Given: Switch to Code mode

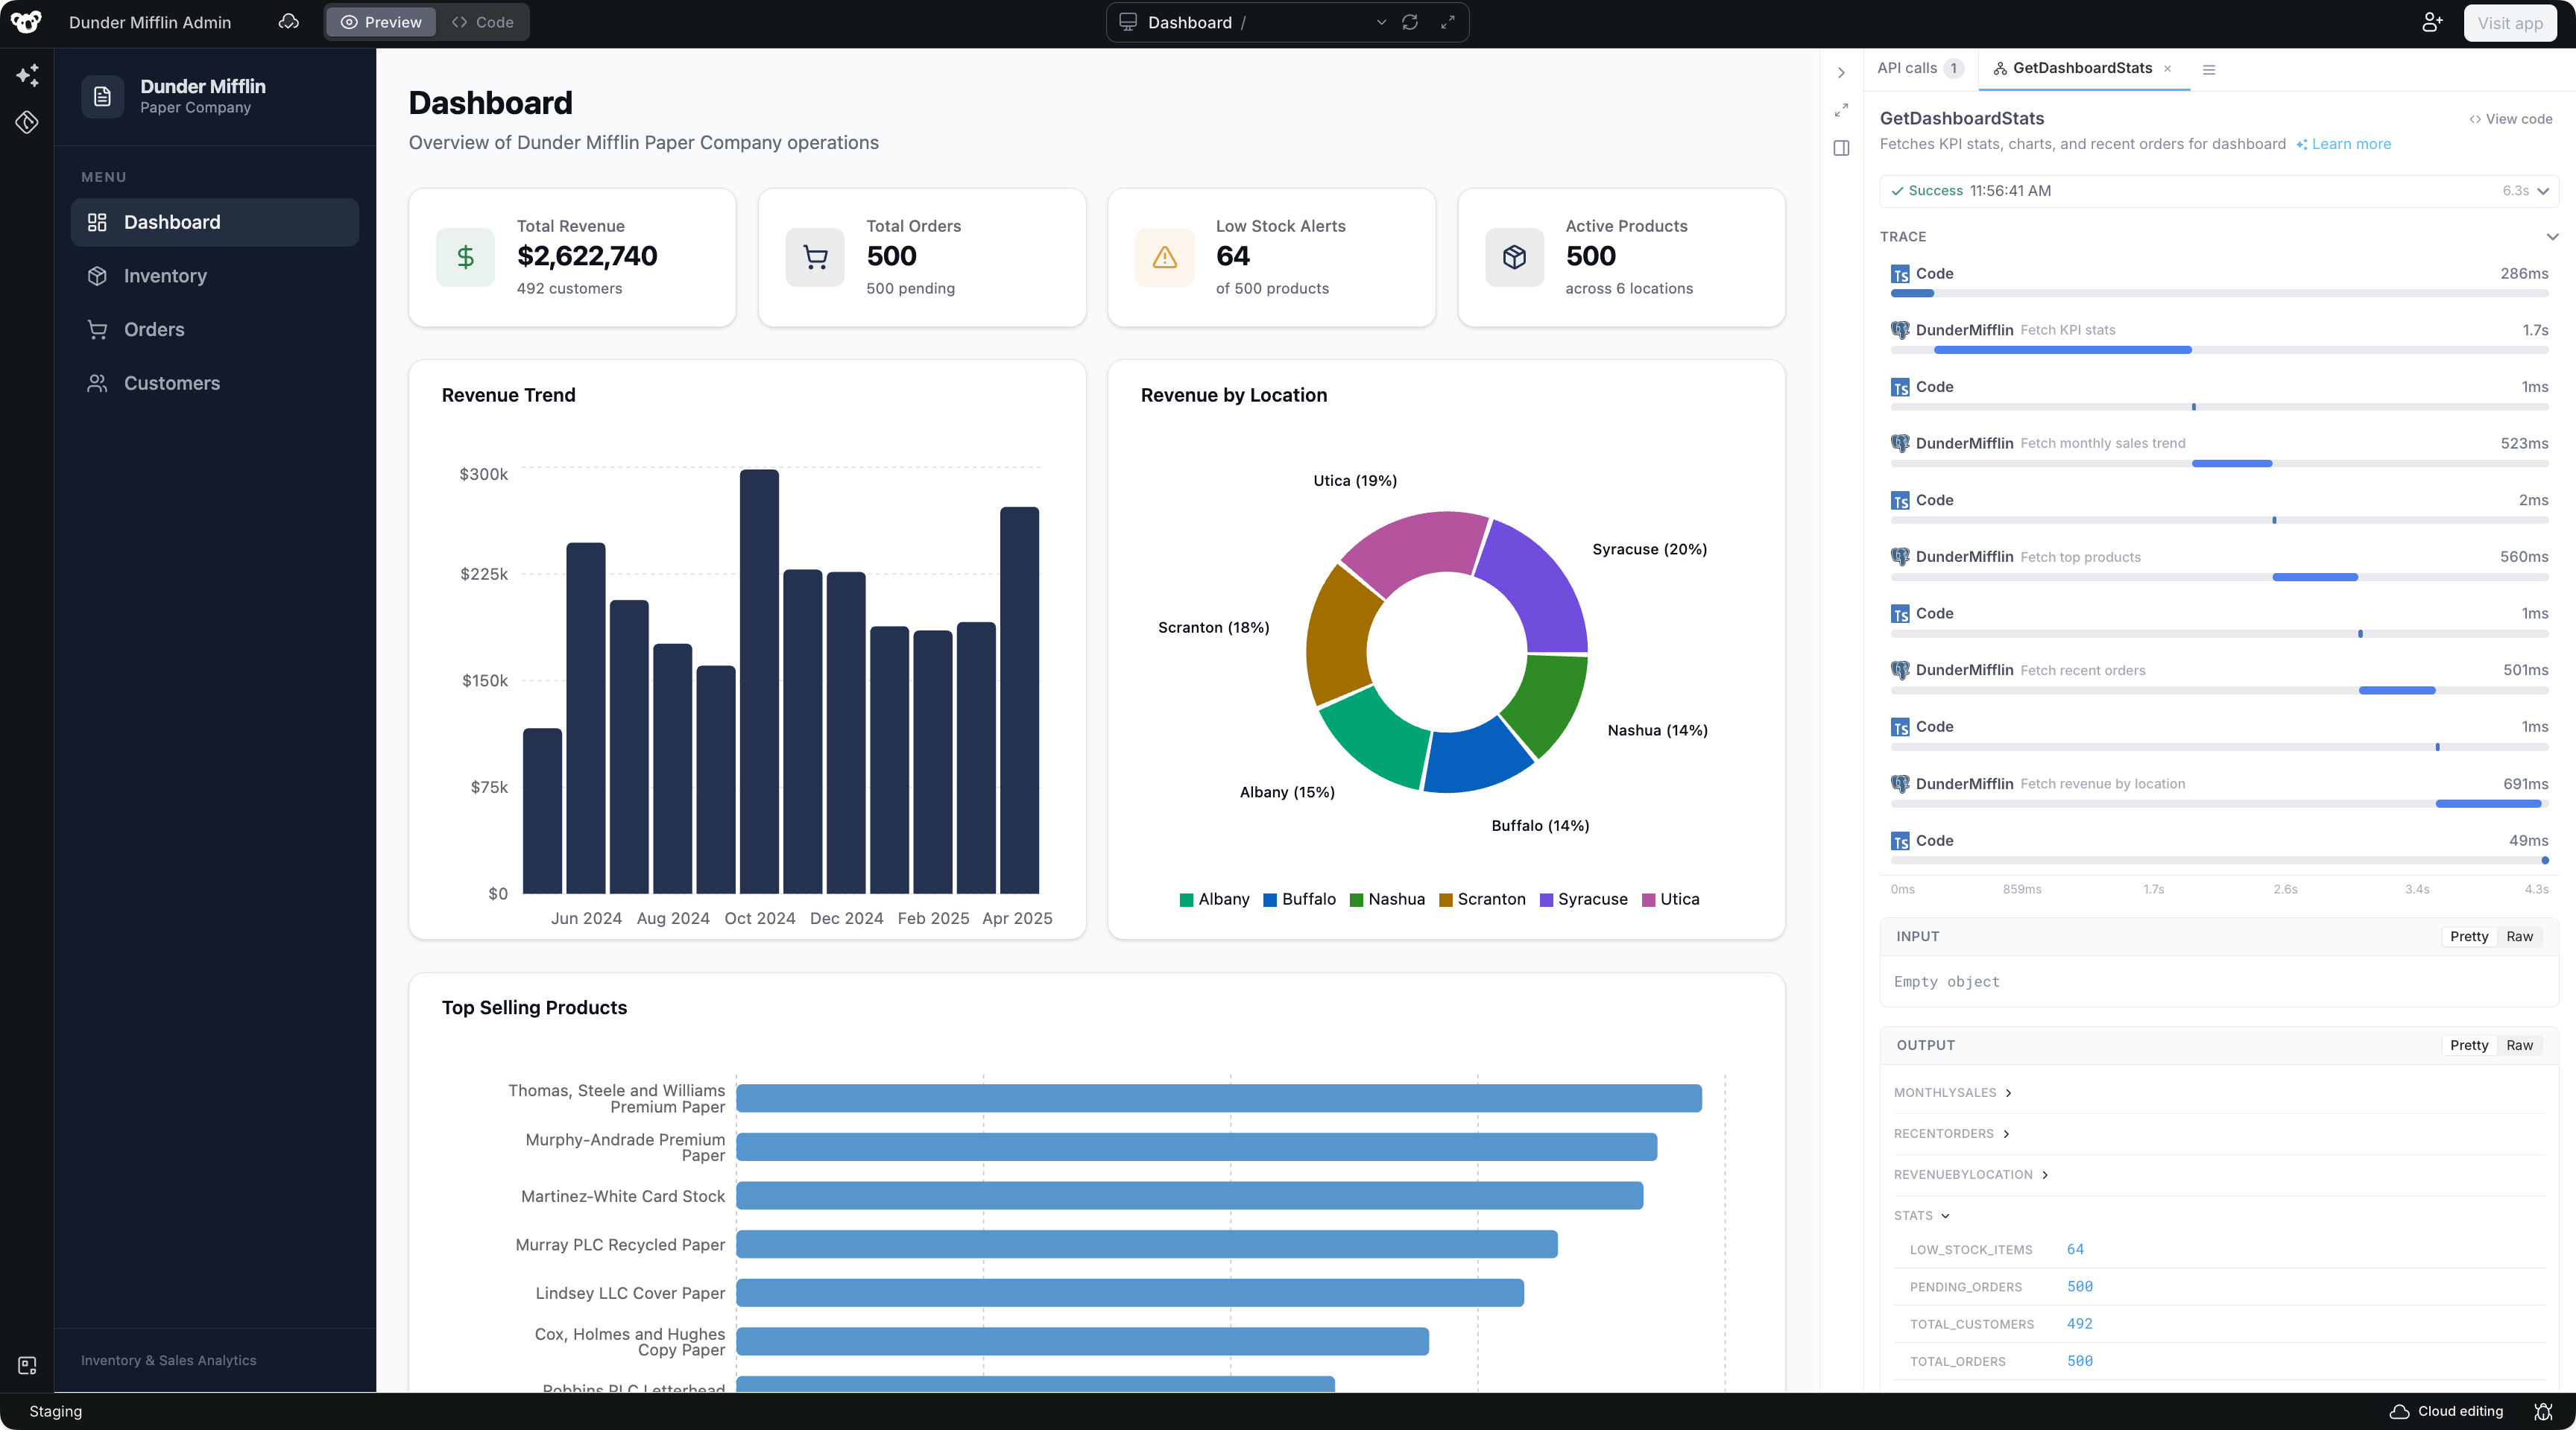Looking at the screenshot, I should point(483,22).
